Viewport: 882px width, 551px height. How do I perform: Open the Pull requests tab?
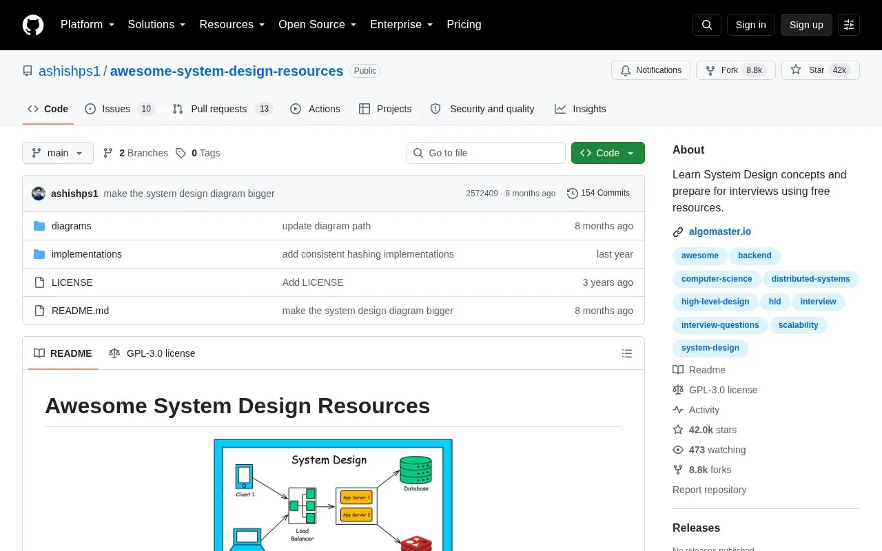[x=223, y=109]
